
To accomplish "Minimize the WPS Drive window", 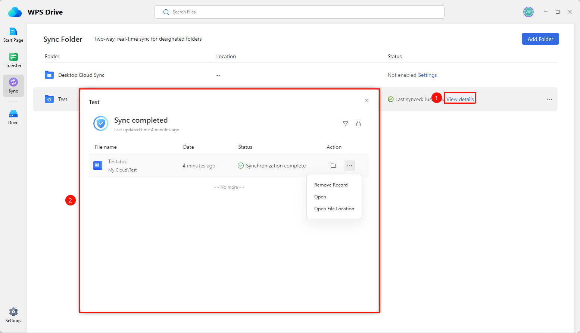I will [x=546, y=12].
